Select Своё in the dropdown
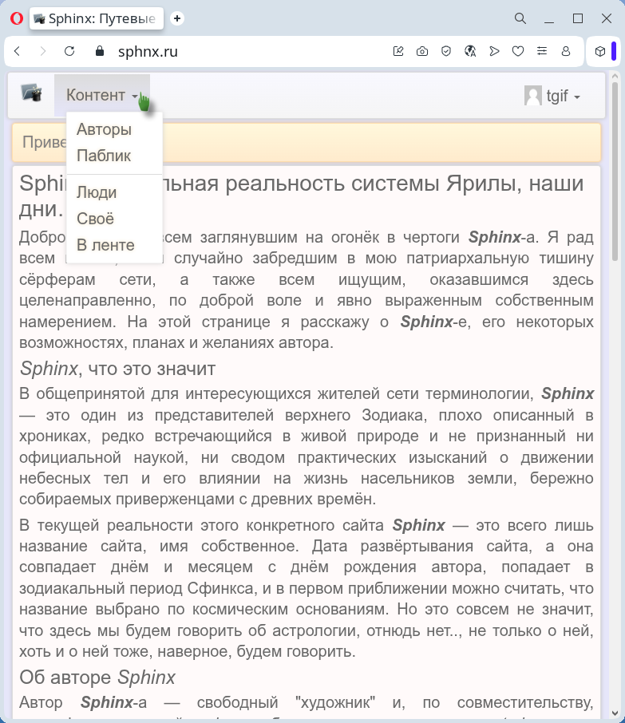The image size is (625, 723). pyautogui.click(x=95, y=219)
